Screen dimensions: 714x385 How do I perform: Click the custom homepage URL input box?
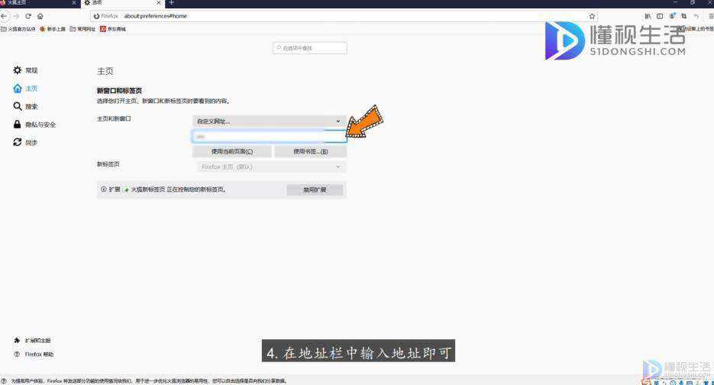pyautogui.click(x=269, y=136)
